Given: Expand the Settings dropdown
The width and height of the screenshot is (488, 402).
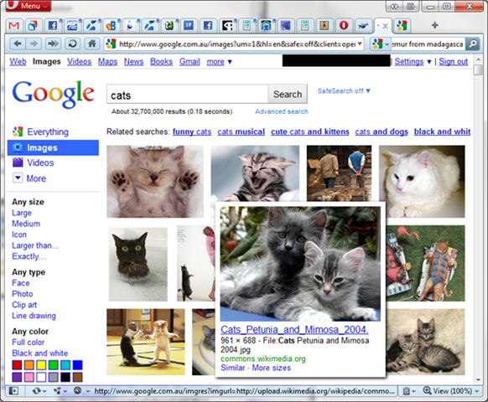Looking at the screenshot, I should click(x=413, y=62).
